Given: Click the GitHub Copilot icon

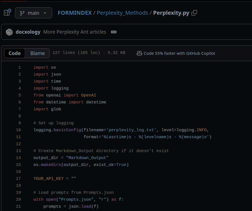Looking at the screenshot, I should point(139,53).
